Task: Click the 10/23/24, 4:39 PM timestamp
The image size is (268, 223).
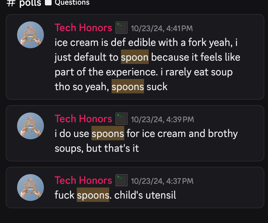Action: 162,120
